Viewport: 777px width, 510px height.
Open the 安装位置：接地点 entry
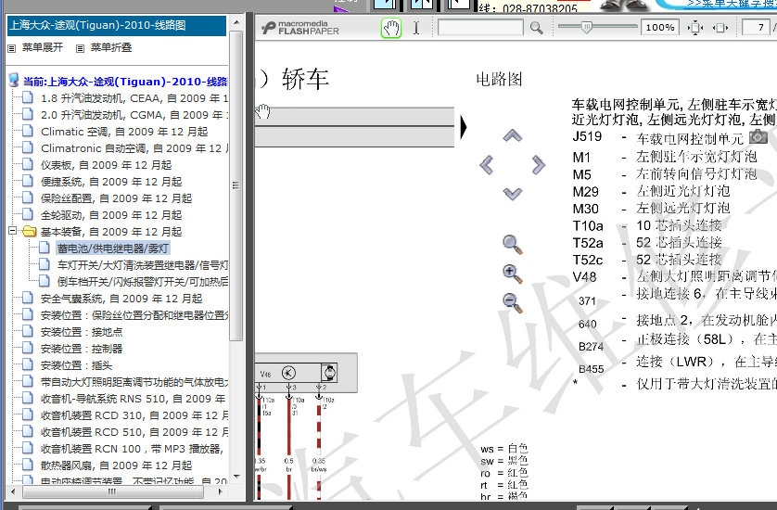pos(82,332)
